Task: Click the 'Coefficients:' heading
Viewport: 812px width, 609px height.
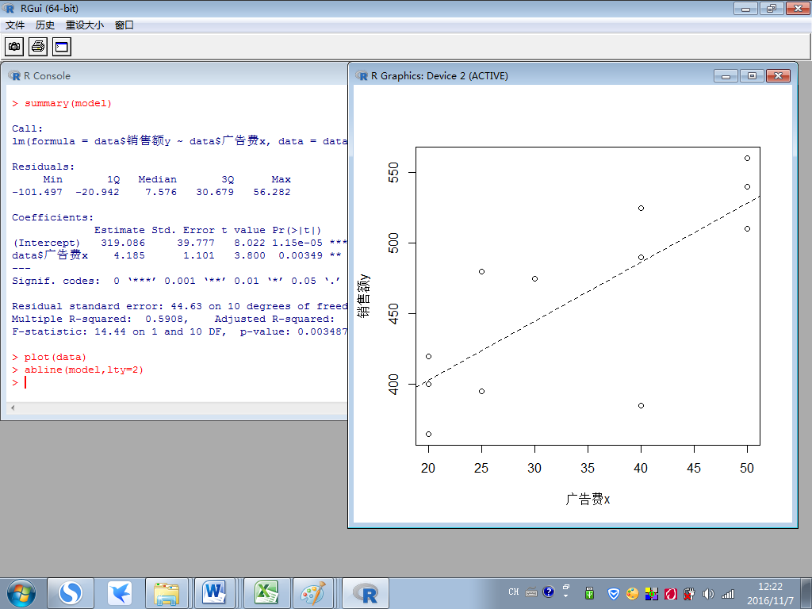Action: 53,217
